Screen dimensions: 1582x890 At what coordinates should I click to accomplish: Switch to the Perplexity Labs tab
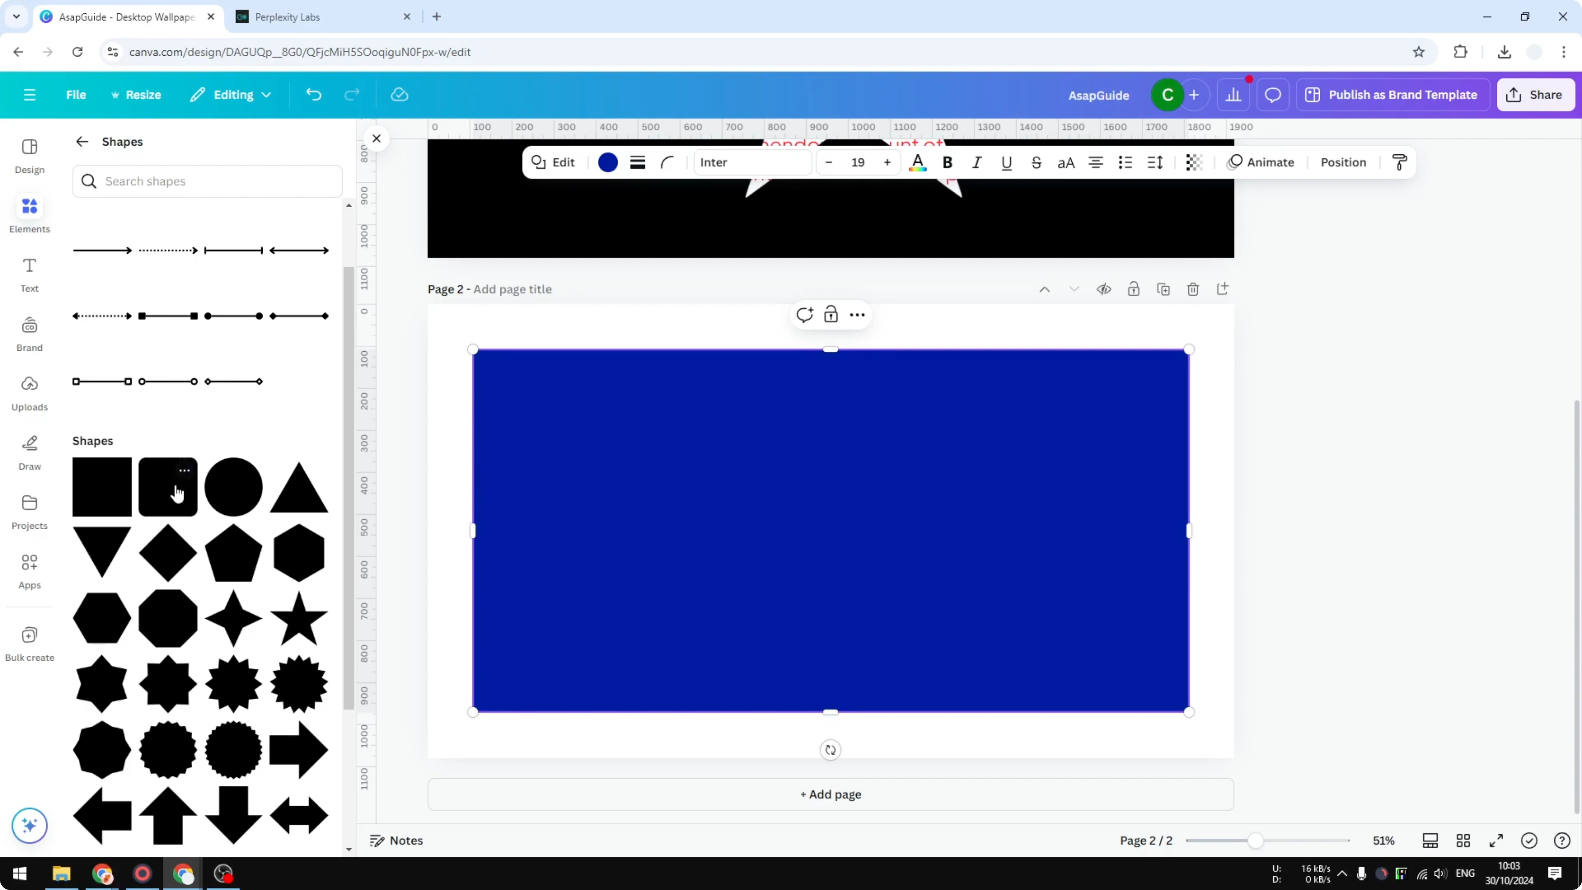(288, 17)
